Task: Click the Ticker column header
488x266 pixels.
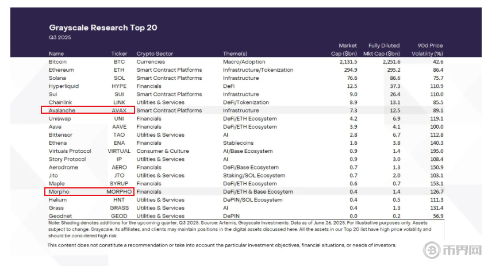Action: [x=119, y=53]
